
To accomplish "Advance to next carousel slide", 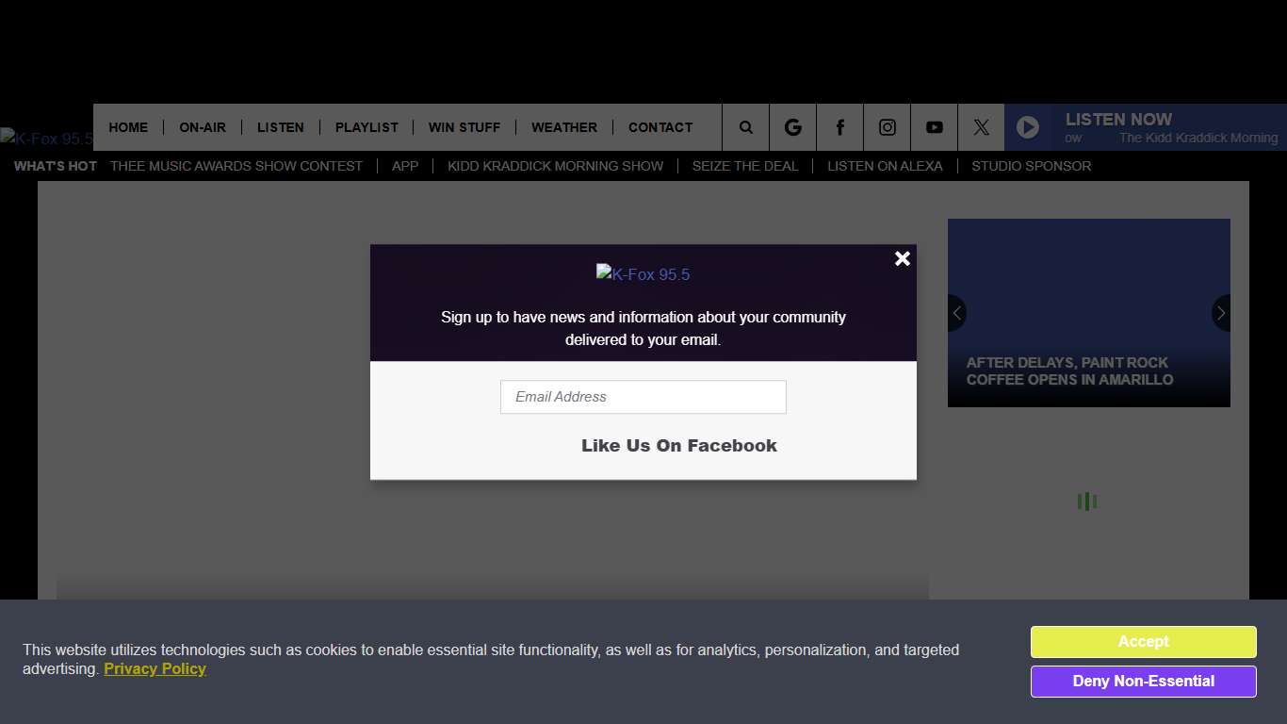I will tap(1220, 313).
